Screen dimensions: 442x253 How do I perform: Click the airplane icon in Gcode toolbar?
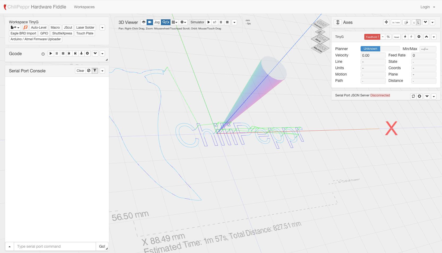pyautogui.click(x=81, y=54)
